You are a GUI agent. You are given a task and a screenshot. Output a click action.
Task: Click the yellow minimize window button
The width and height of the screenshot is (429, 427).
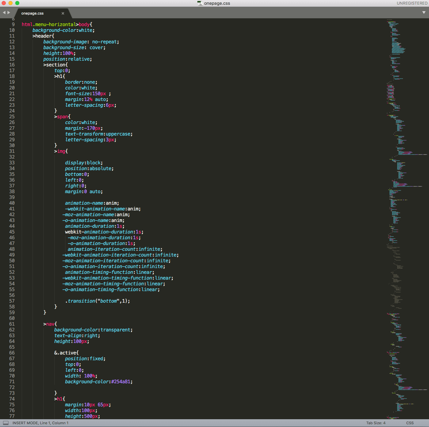[x=11, y=3]
